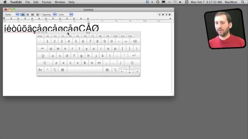The image size is (248, 139).
Task: Open the TextEdit menu
Action: (16, 2)
